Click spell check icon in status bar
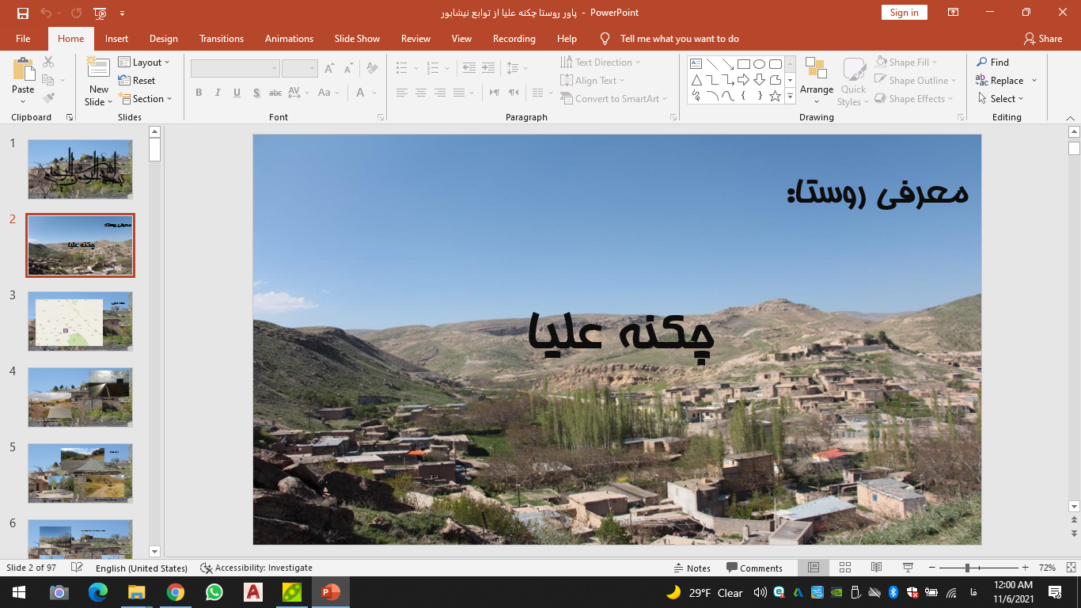Screen dimensions: 1081x608 point(77,568)
